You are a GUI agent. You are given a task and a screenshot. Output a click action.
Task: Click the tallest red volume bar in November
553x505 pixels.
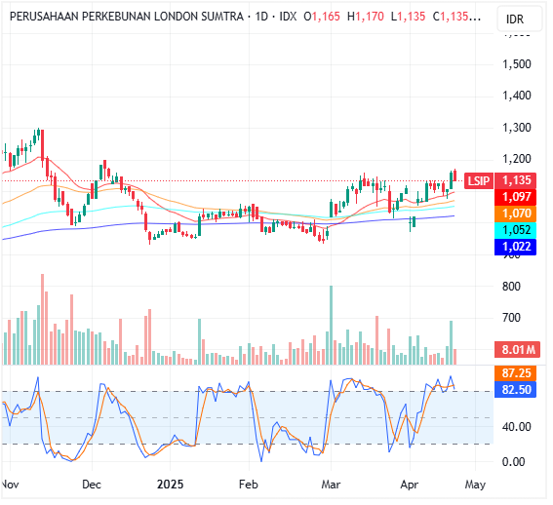tap(43, 319)
